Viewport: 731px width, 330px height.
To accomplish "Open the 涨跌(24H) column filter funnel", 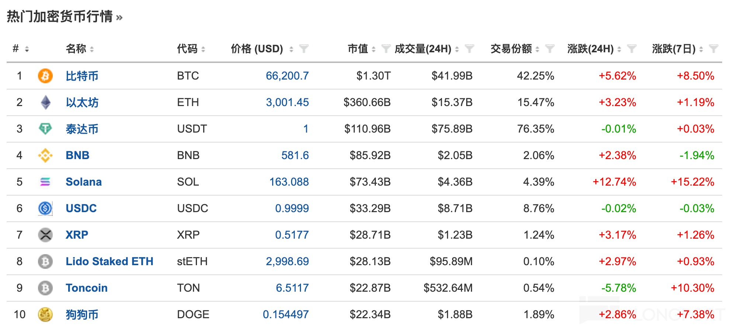I will pyautogui.click(x=632, y=49).
